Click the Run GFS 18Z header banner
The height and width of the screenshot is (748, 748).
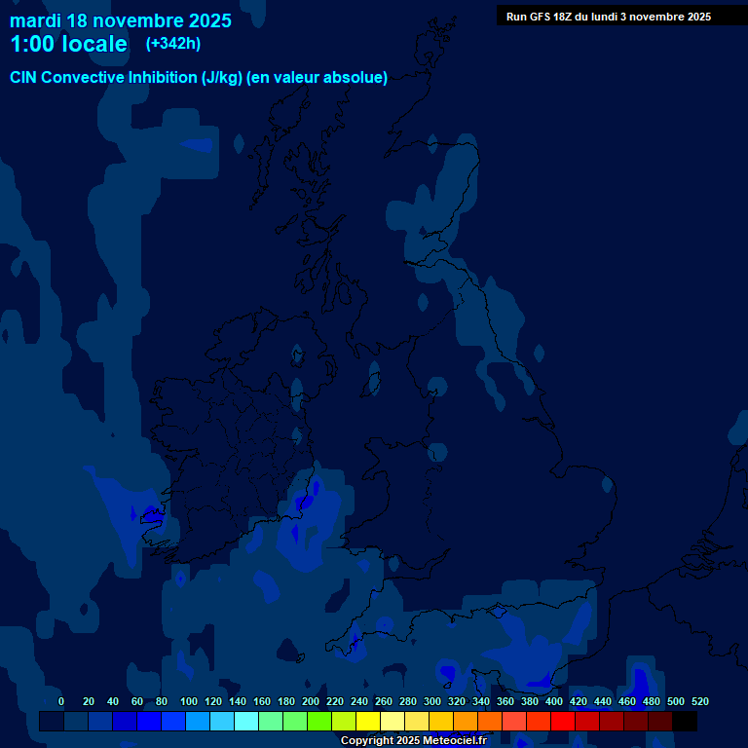pyautogui.click(x=608, y=17)
